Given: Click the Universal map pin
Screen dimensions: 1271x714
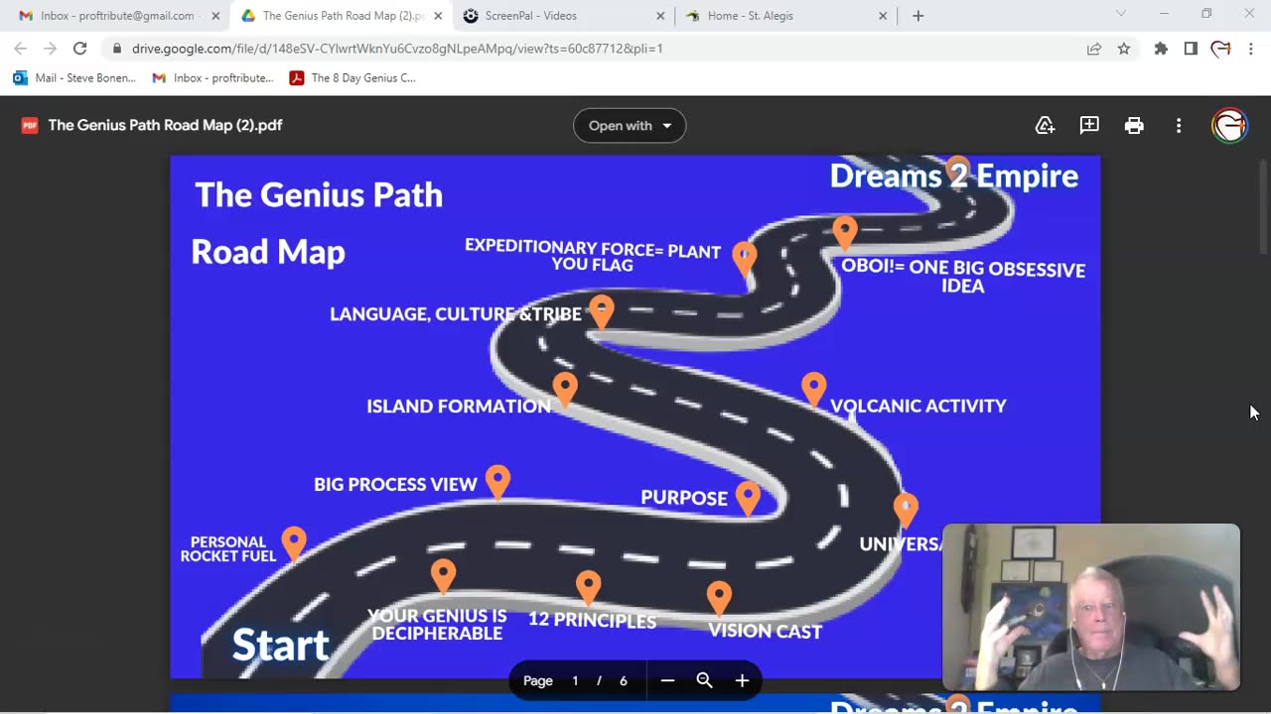Looking at the screenshot, I should click(x=906, y=510).
